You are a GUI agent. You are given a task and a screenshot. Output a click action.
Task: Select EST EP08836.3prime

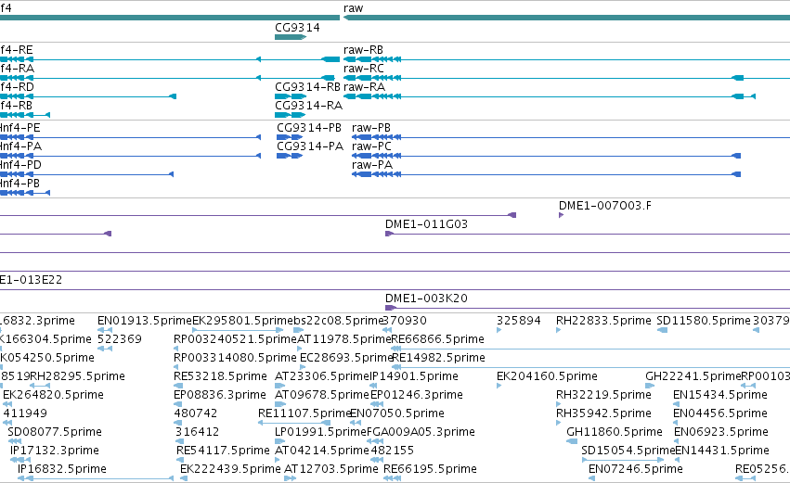[178, 404]
